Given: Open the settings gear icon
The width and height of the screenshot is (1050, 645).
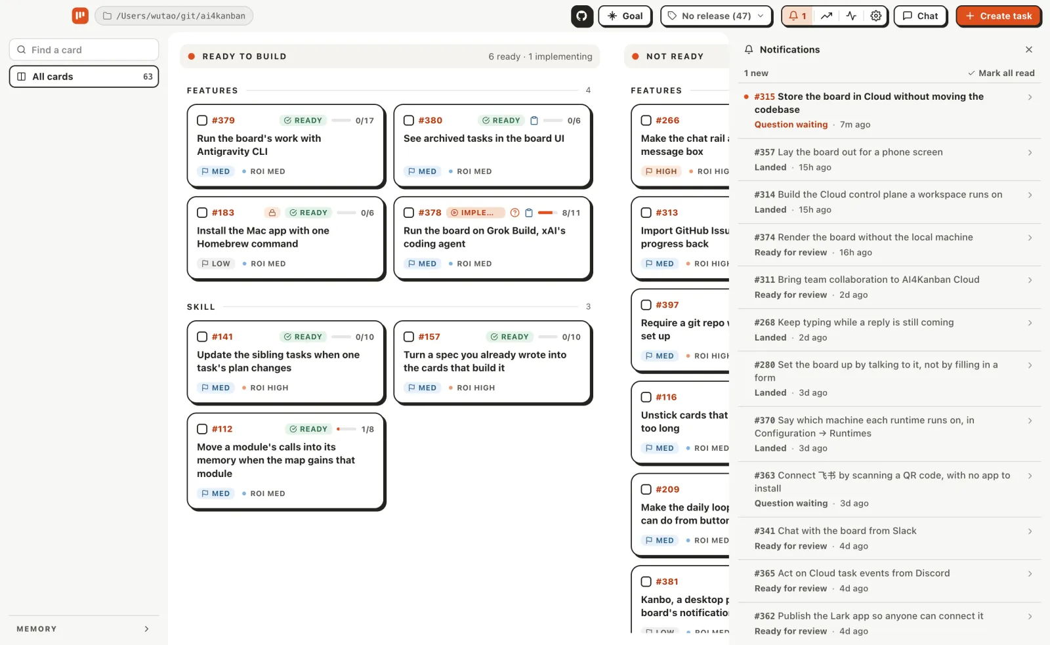Looking at the screenshot, I should pyautogui.click(x=876, y=16).
